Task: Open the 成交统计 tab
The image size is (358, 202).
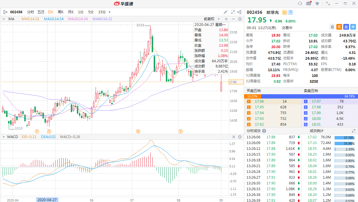Action: (x=317, y=131)
